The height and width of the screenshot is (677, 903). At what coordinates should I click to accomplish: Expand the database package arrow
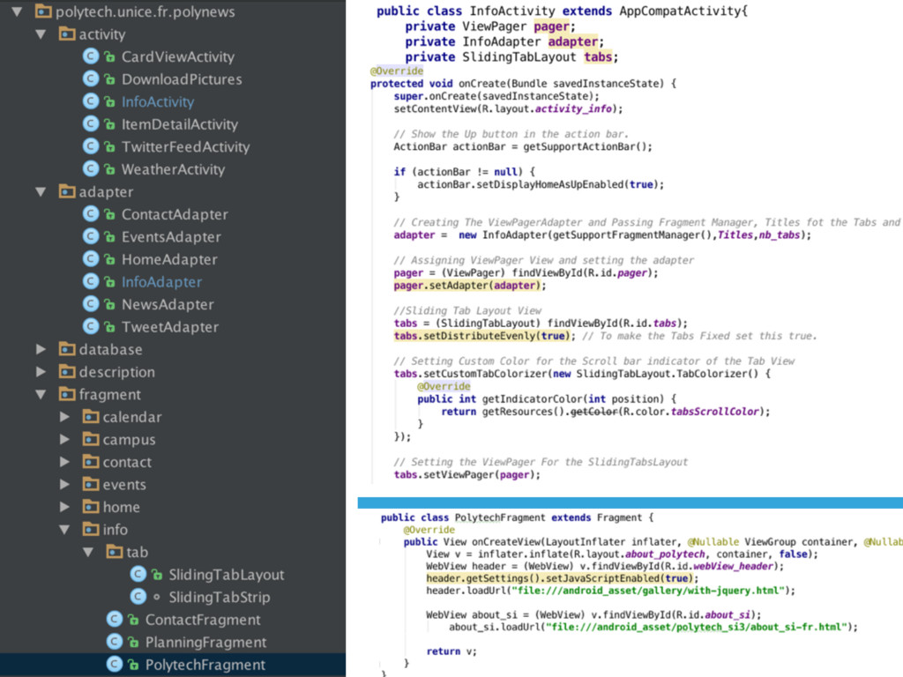pos(41,349)
